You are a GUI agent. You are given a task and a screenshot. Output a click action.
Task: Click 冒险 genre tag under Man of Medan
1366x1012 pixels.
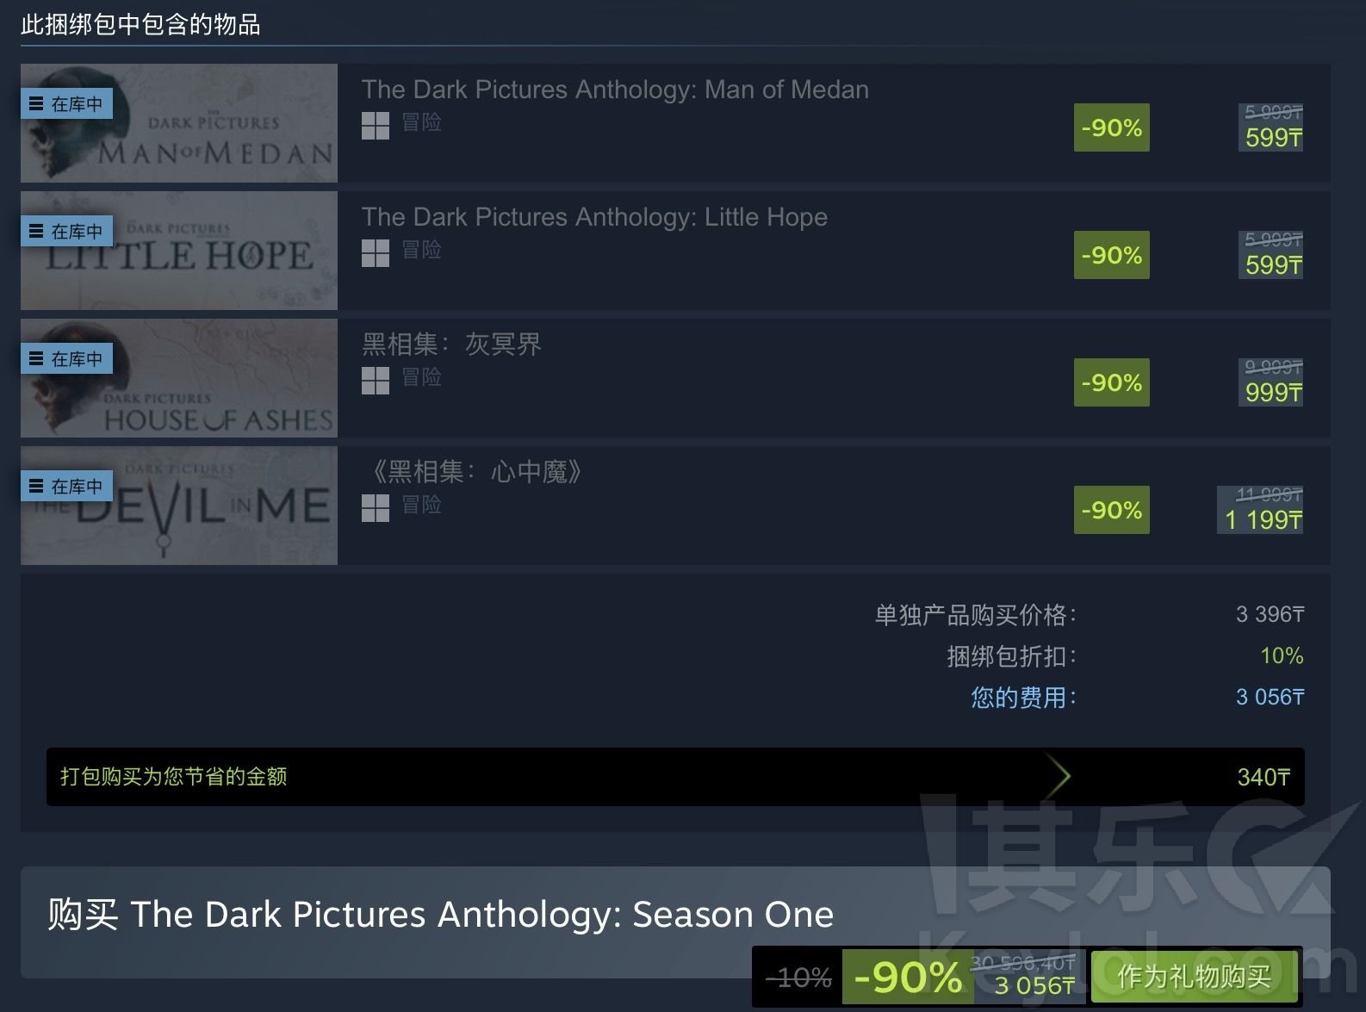click(x=421, y=123)
